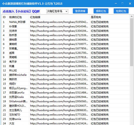Open the 小众论坛 QQ群 link
The height and width of the screenshot is (125, 134).
coord(21,11)
